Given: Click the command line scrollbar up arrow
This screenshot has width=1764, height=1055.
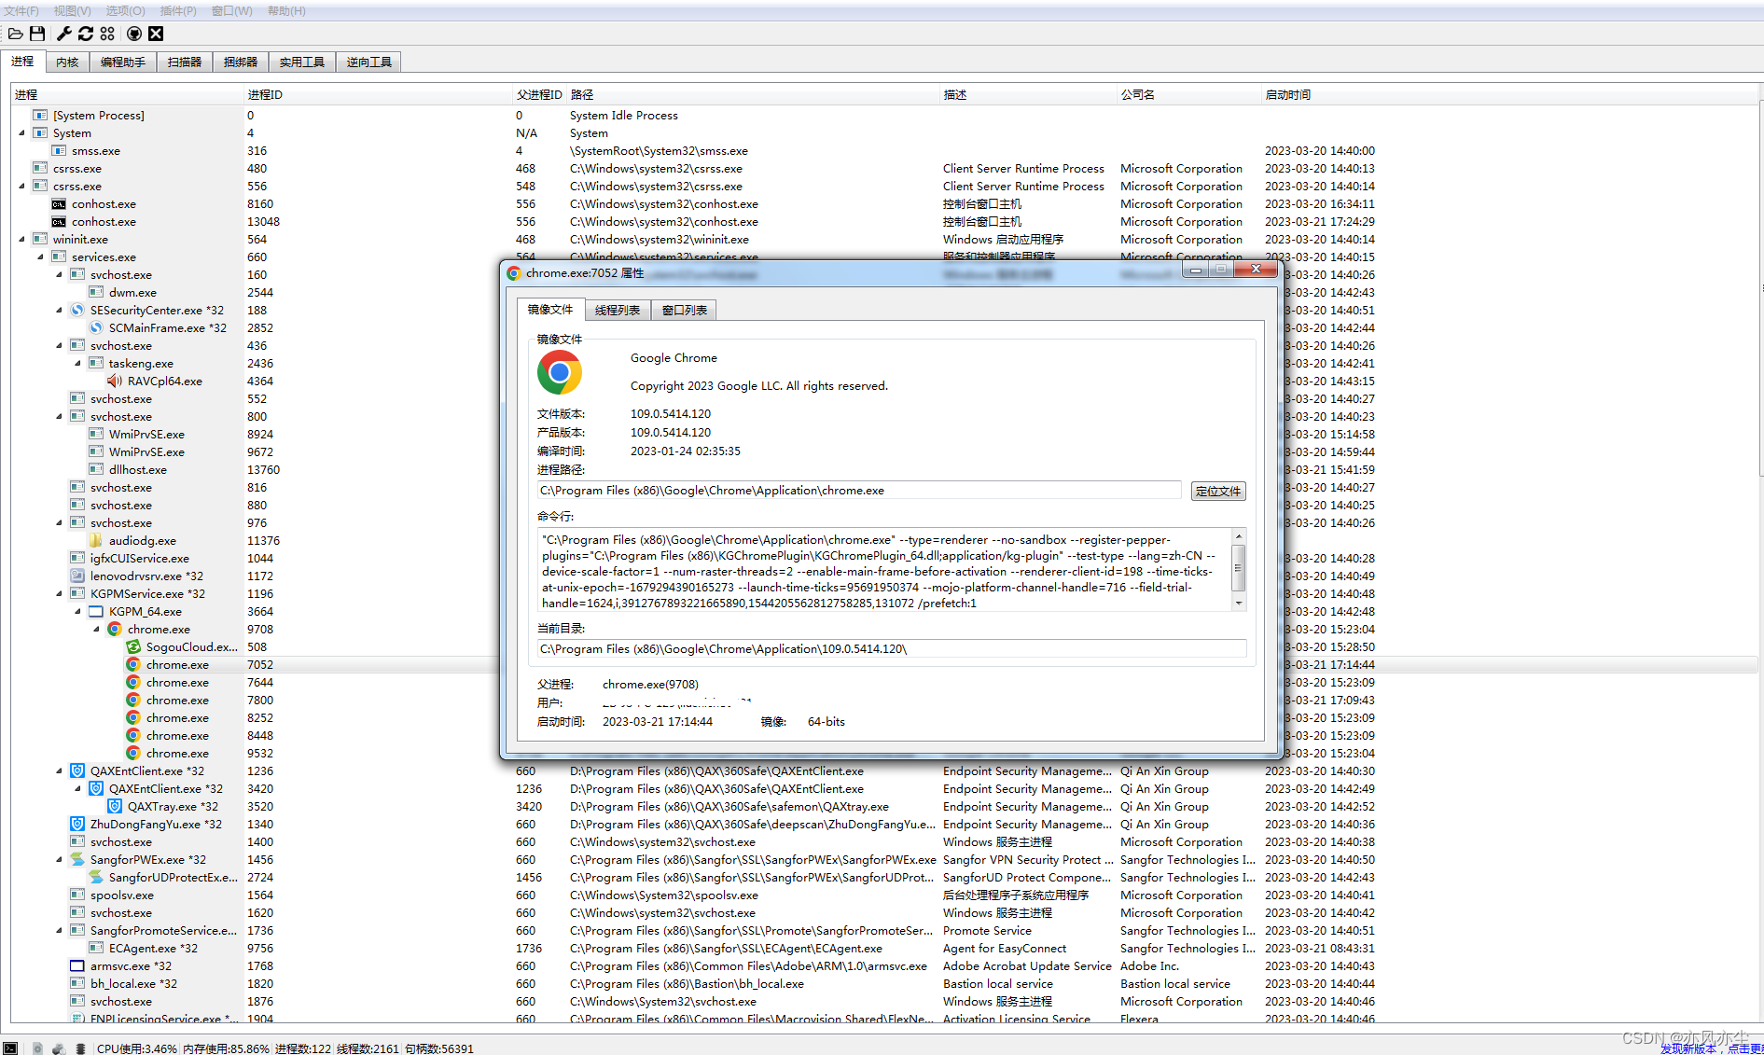Looking at the screenshot, I should point(1239,535).
